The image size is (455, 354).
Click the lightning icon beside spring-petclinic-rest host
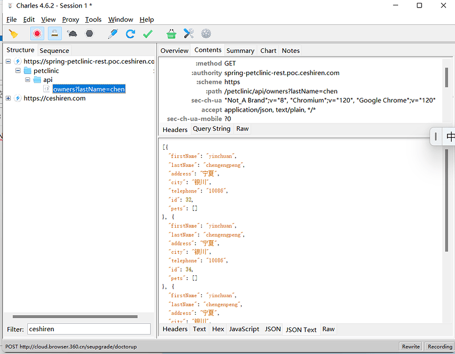click(x=18, y=61)
